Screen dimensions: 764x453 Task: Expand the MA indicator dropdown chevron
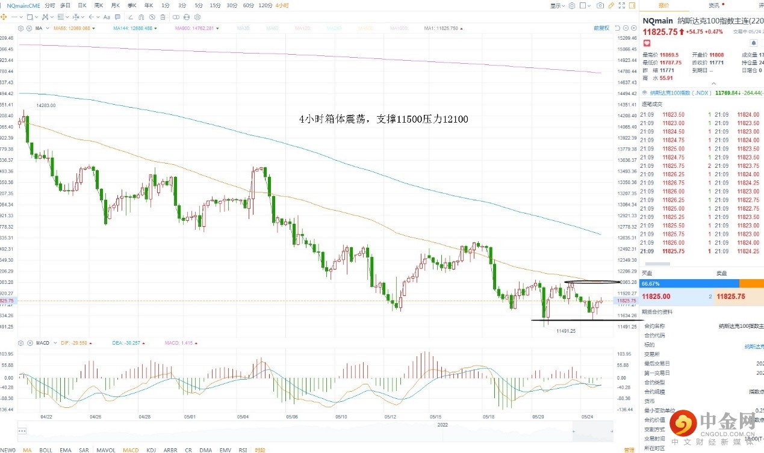tap(46, 28)
